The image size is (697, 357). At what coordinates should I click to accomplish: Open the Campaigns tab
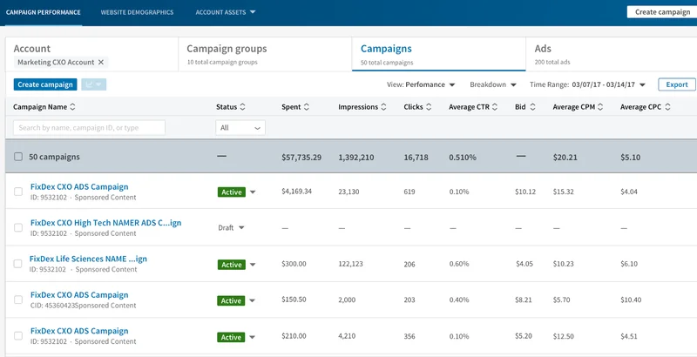click(x=439, y=54)
